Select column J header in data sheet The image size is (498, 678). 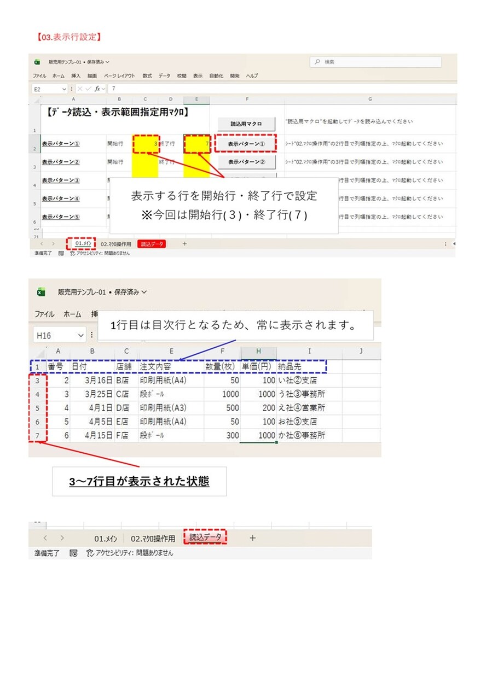point(361,352)
